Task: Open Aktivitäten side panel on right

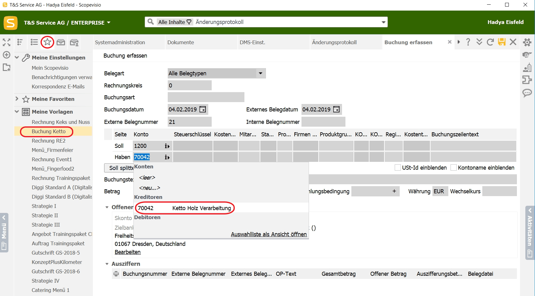Action: (x=530, y=233)
